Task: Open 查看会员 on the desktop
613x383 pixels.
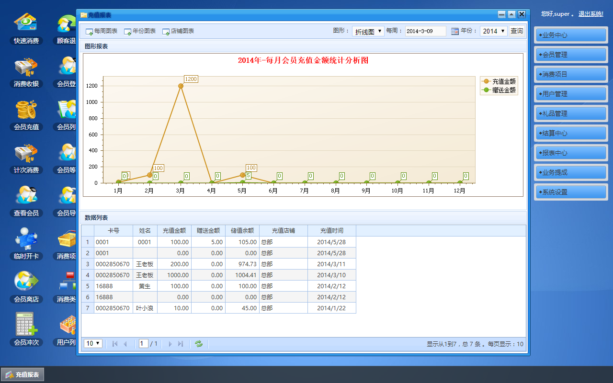Action: [26, 202]
